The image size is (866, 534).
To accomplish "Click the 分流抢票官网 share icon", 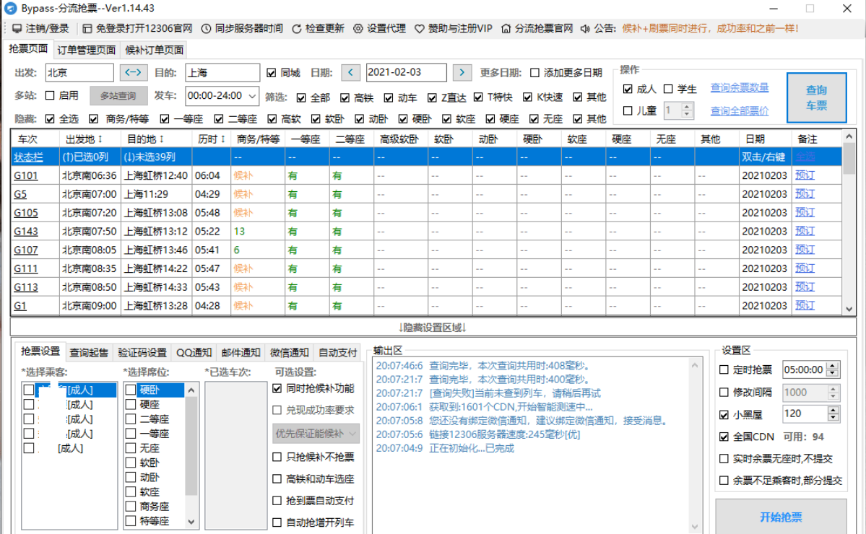I will [x=505, y=30].
